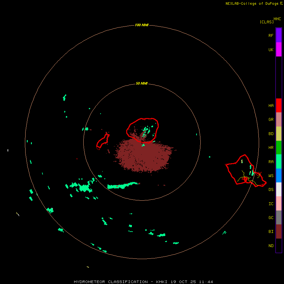The image size is (284, 284).
Task: Click the HR legend label
Action: (x=271, y=148)
